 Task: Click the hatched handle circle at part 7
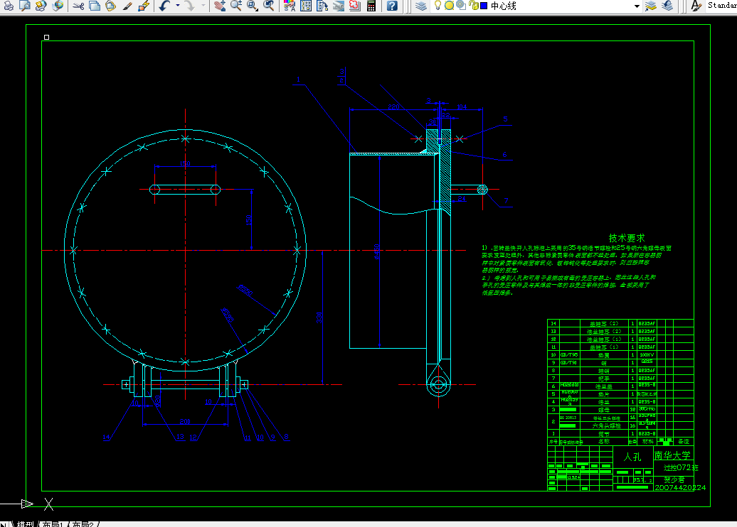point(482,190)
